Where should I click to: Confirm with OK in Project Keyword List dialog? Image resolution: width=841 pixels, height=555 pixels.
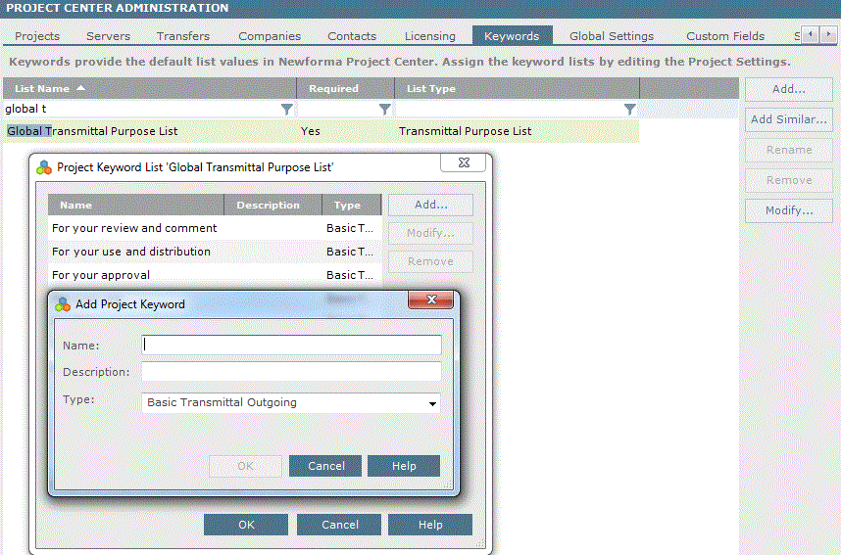click(246, 525)
